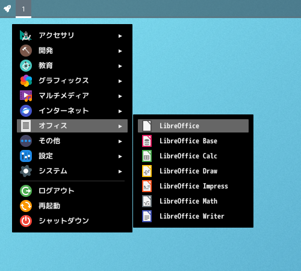Click the red シャットダウン power icon
The height and width of the screenshot is (271, 301).
click(x=26, y=221)
